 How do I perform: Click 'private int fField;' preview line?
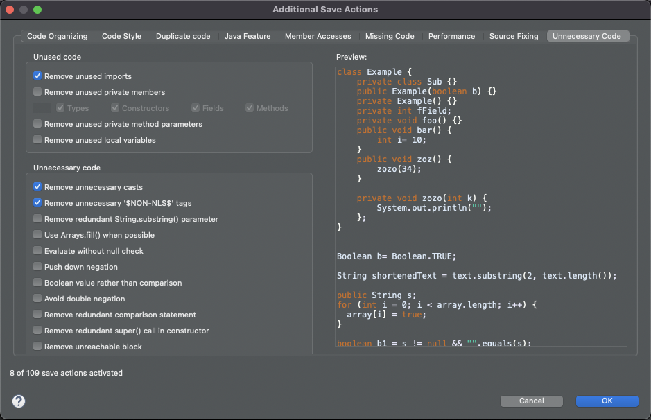pos(403,111)
